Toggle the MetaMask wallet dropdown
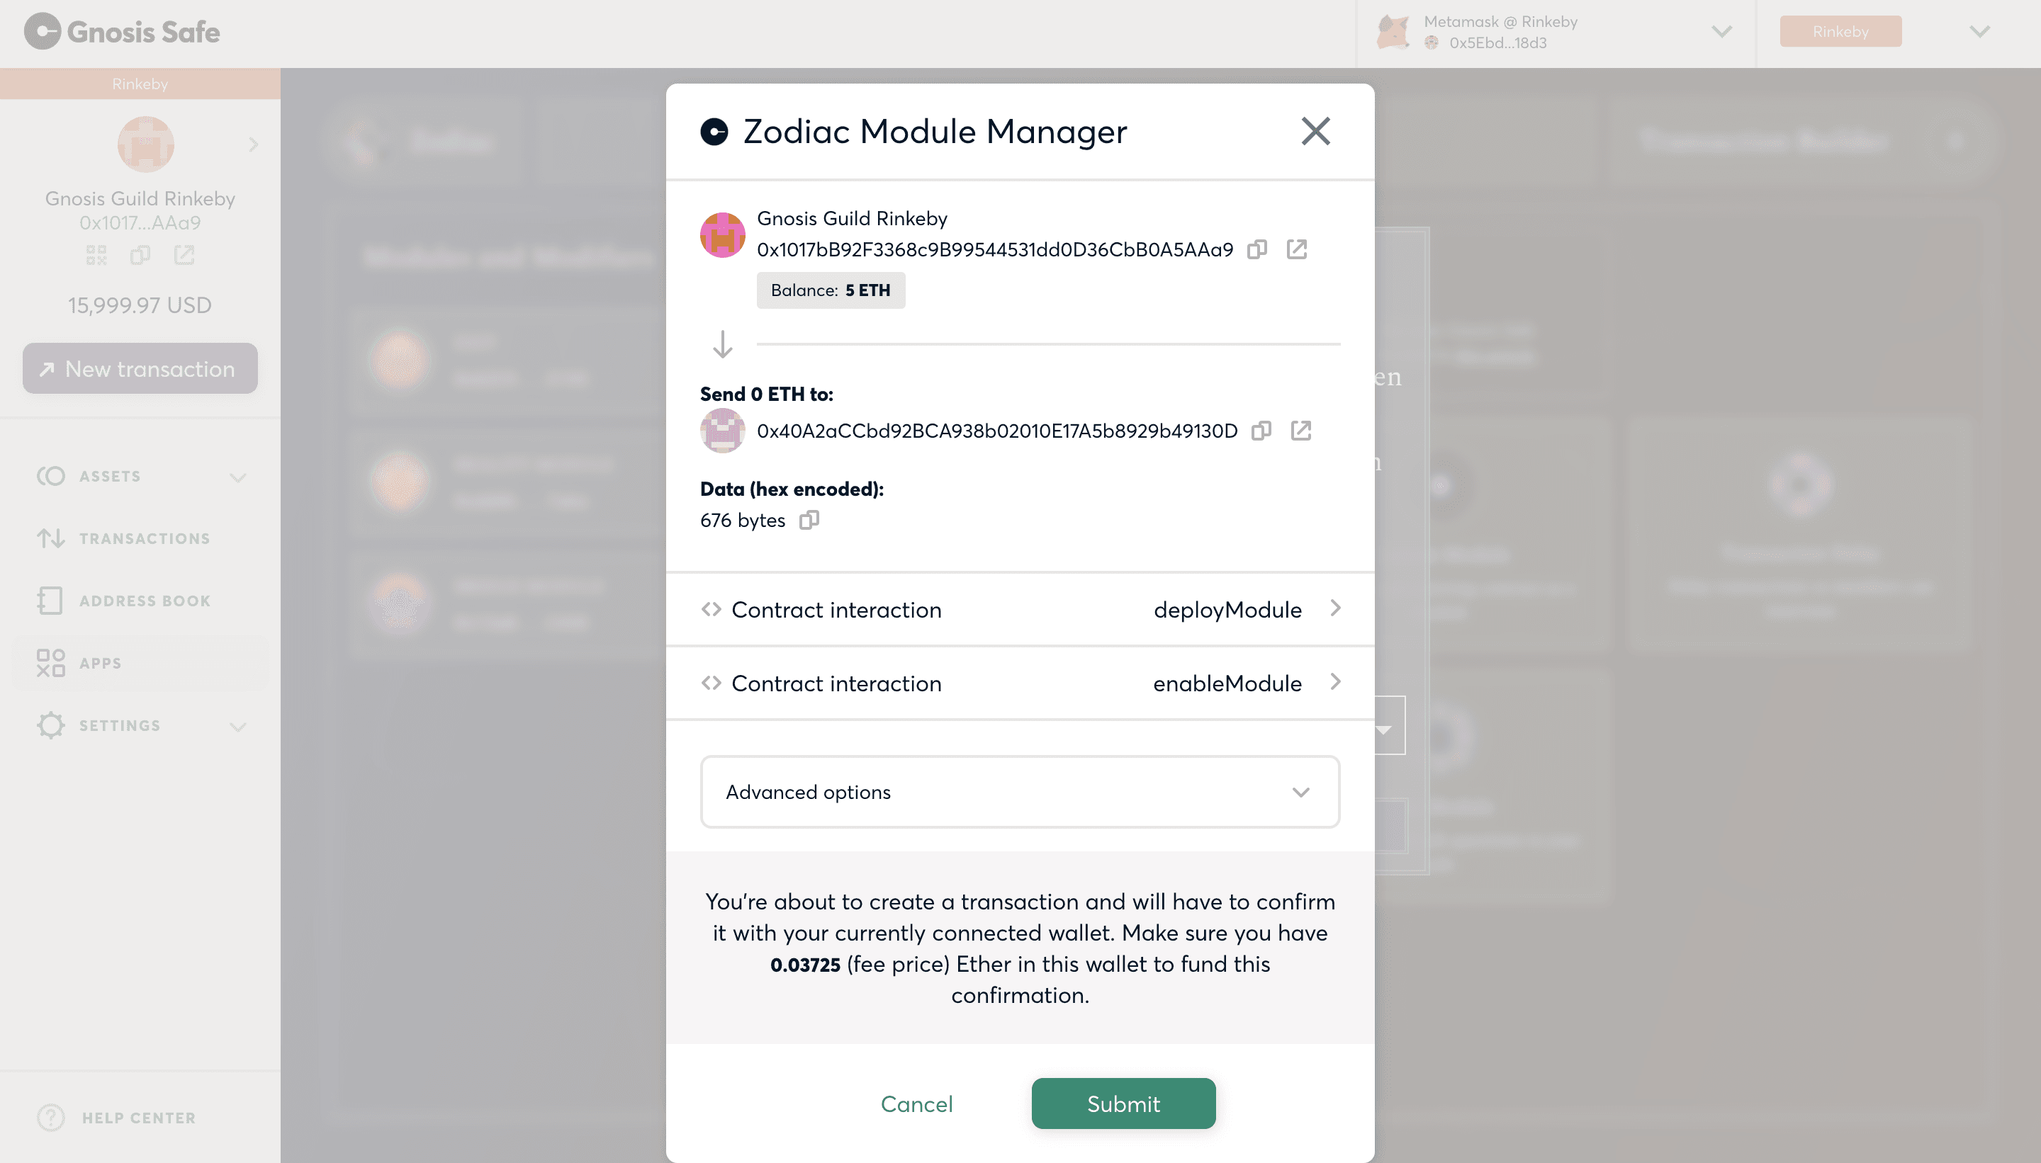 coord(1724,31)
